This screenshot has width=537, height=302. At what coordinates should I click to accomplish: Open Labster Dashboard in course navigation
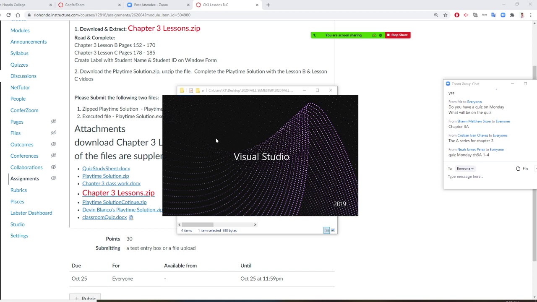[x=31, y=213]
